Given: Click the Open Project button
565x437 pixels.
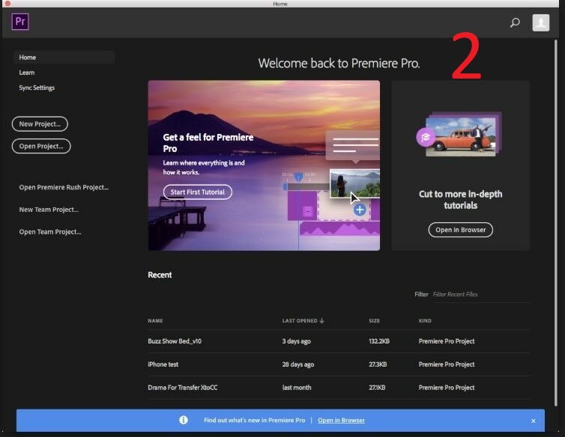Looking at the screenshot, I should tap(41, 146).
